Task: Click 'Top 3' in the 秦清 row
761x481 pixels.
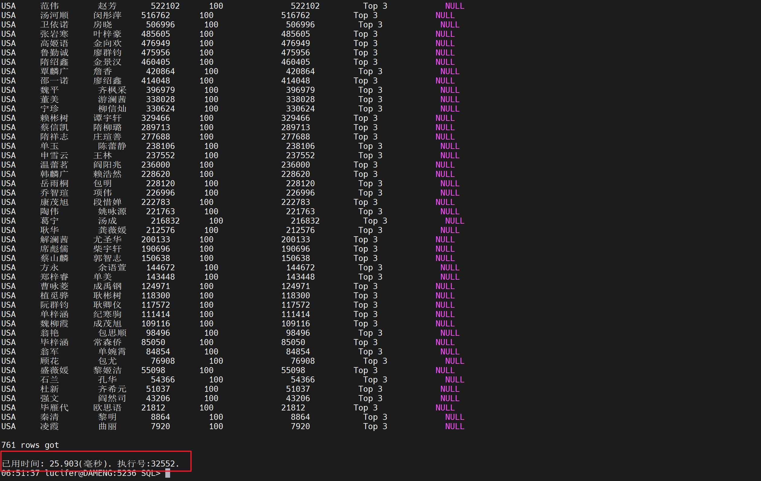Action: pos(375,417)
